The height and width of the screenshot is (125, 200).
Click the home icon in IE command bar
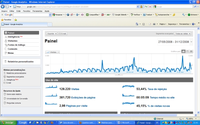click(x=137, y=24)
